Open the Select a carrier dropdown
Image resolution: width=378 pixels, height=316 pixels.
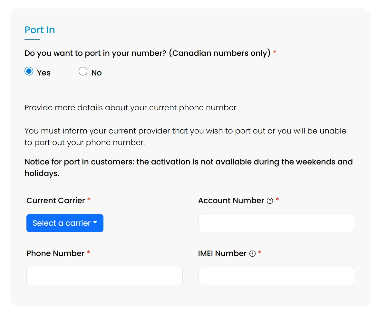64,223
